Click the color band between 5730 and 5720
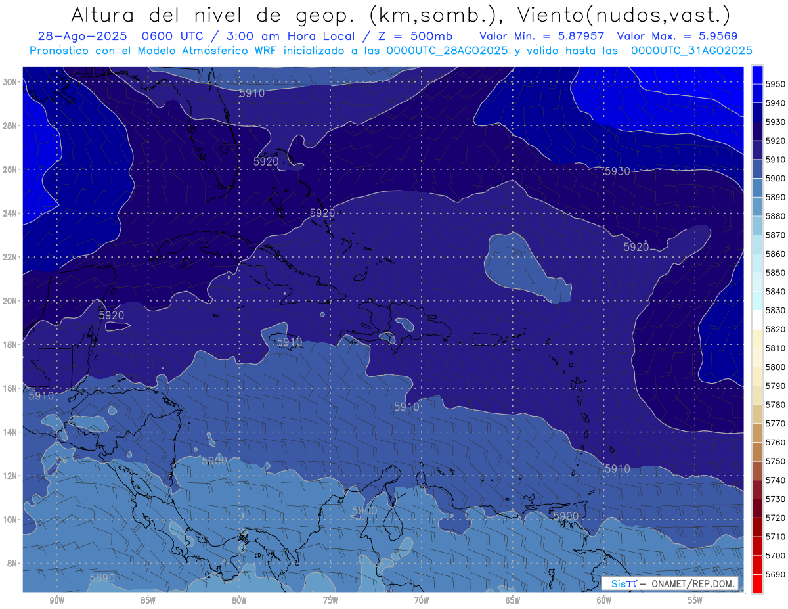788x609 pixels. click(x=757, y=508)
